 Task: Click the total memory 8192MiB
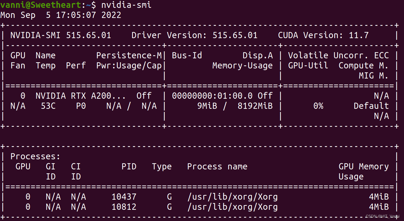click(x=255, y=106)
